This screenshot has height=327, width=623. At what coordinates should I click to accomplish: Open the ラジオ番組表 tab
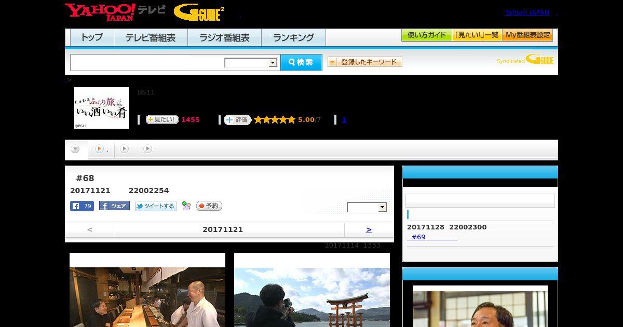(224, 38)
